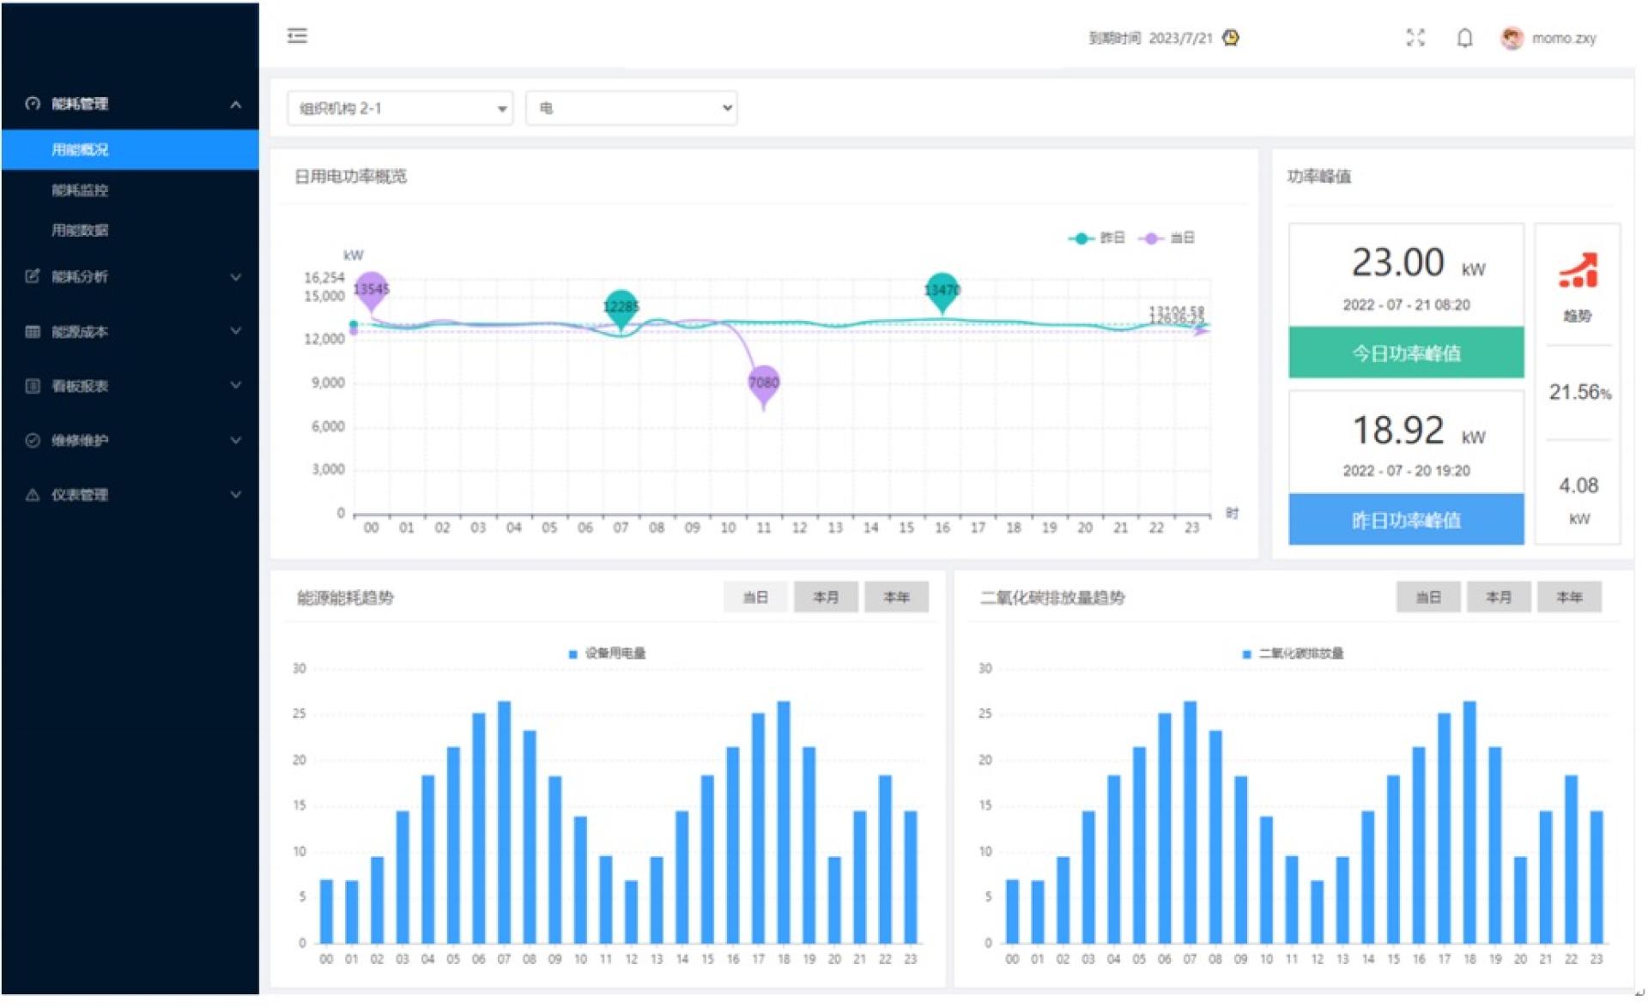Screen dimensions: 1648x1007
Task: Click the 7080 data marker on the power chart
Action: pyautogui.click(x=763, y=383)
